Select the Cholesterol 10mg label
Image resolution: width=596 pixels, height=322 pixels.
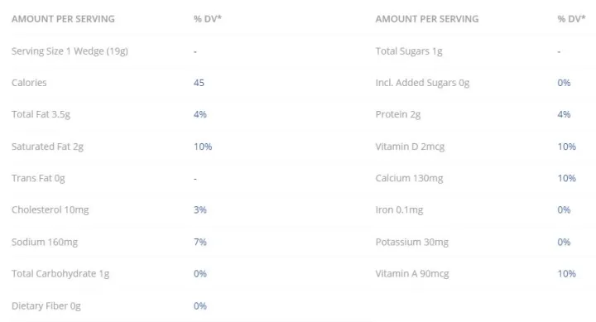(50, 210)
